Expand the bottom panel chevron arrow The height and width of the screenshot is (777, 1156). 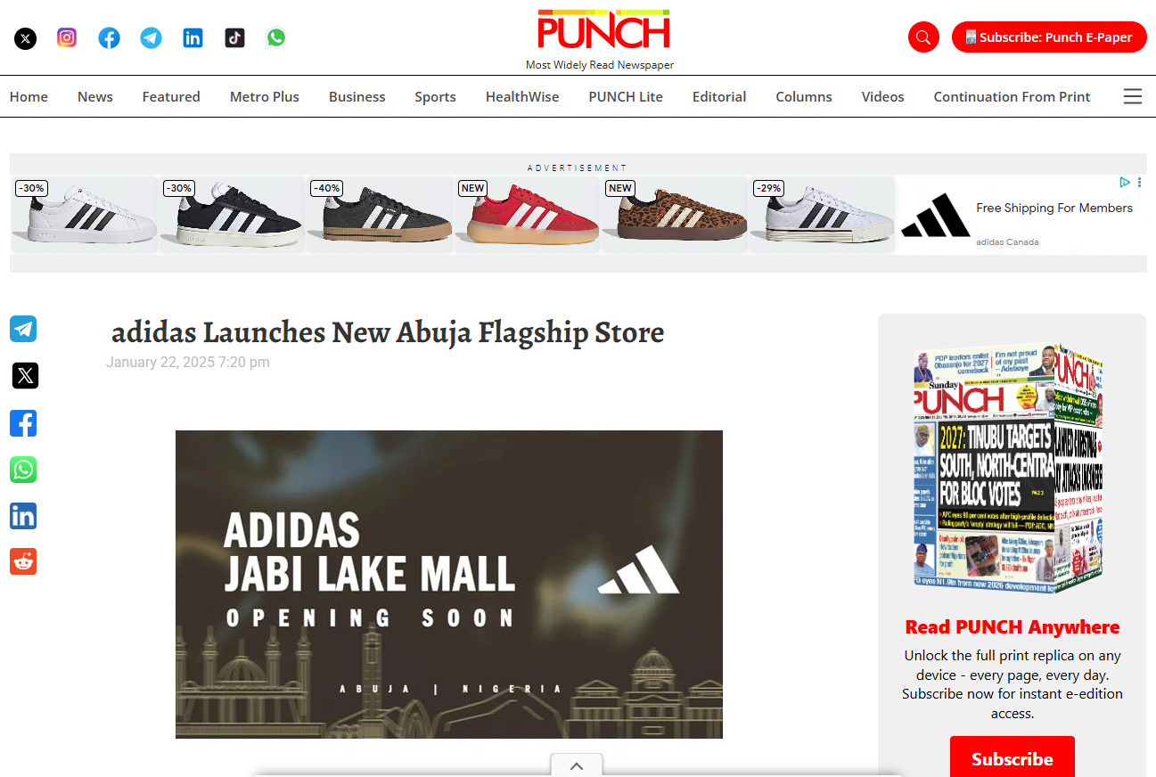(577, 765)
